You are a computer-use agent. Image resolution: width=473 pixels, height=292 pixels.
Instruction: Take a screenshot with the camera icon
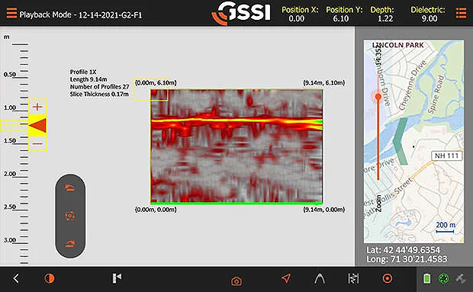(x=236, y=281)
